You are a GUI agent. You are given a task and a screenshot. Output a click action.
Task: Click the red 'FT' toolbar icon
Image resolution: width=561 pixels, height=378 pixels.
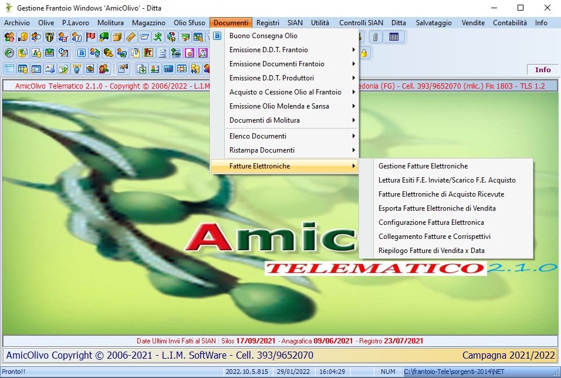[x=149, y=53]
